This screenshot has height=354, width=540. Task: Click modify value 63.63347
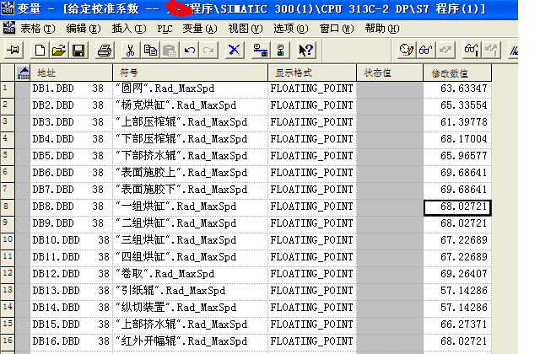click(x=457, y=88)
